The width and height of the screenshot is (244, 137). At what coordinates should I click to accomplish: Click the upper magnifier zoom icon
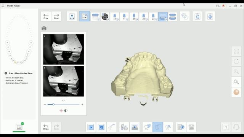point(236,72)
